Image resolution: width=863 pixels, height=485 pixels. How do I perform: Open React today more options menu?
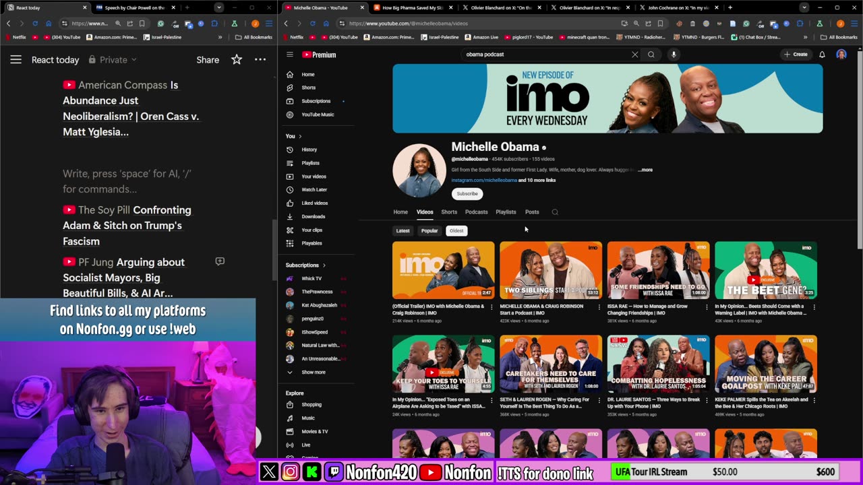coord(260,60)
